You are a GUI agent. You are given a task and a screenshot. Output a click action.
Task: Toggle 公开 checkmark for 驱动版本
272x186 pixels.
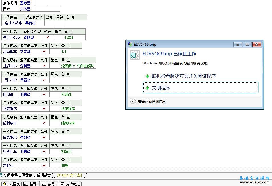click(44, 51)
